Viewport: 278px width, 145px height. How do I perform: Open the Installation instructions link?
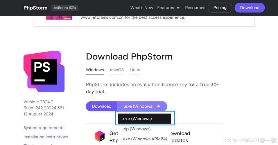(46, 137)
